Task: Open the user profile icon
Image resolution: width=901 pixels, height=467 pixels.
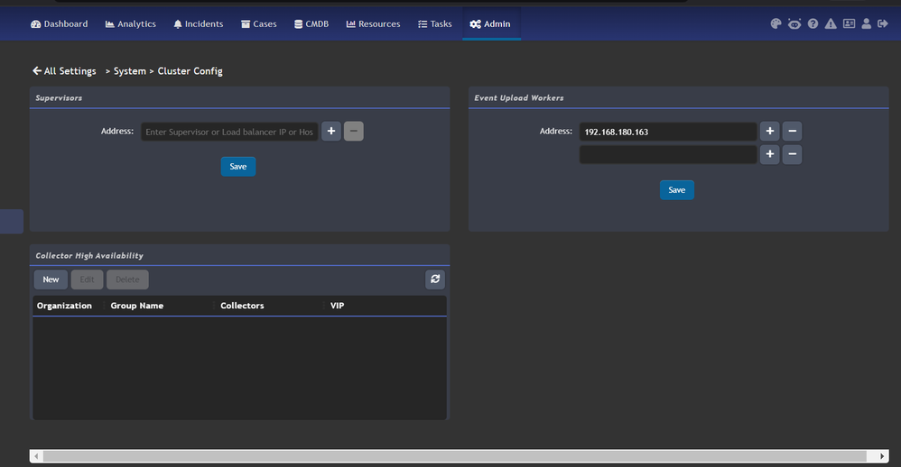Action: 866,23
